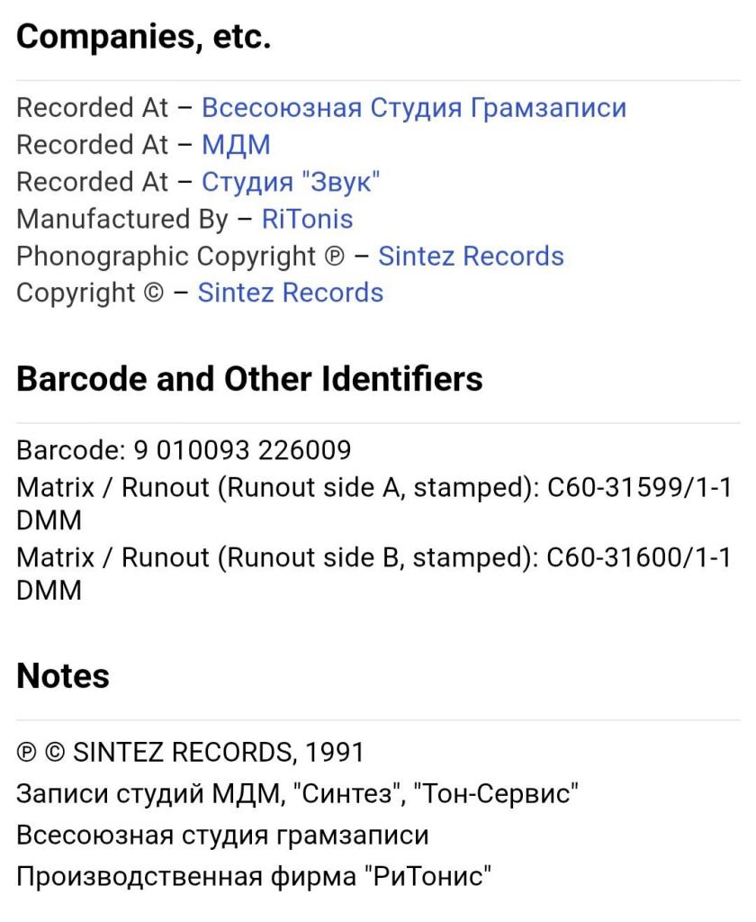The height and width of the screenshot is (922, 756).
Task: Click the Manufactured By label
Action: click(122, 220)
